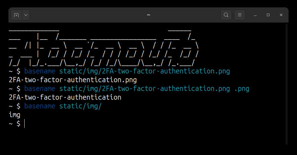Click the "static/img/" argument in the third command

coord(80,106)
